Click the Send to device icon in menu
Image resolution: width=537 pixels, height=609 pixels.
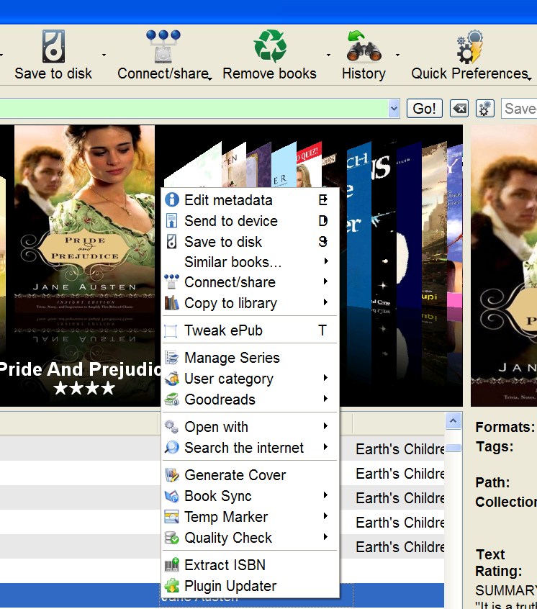pyautogui.click(x=171, y=220)
